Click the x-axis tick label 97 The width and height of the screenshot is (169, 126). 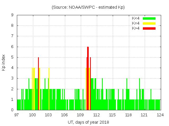coord(17,115)
